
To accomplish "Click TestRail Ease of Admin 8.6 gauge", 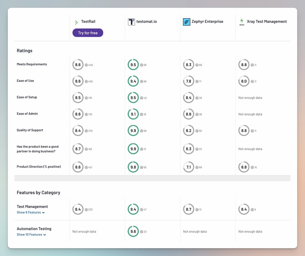I will [x=78, y=114].
